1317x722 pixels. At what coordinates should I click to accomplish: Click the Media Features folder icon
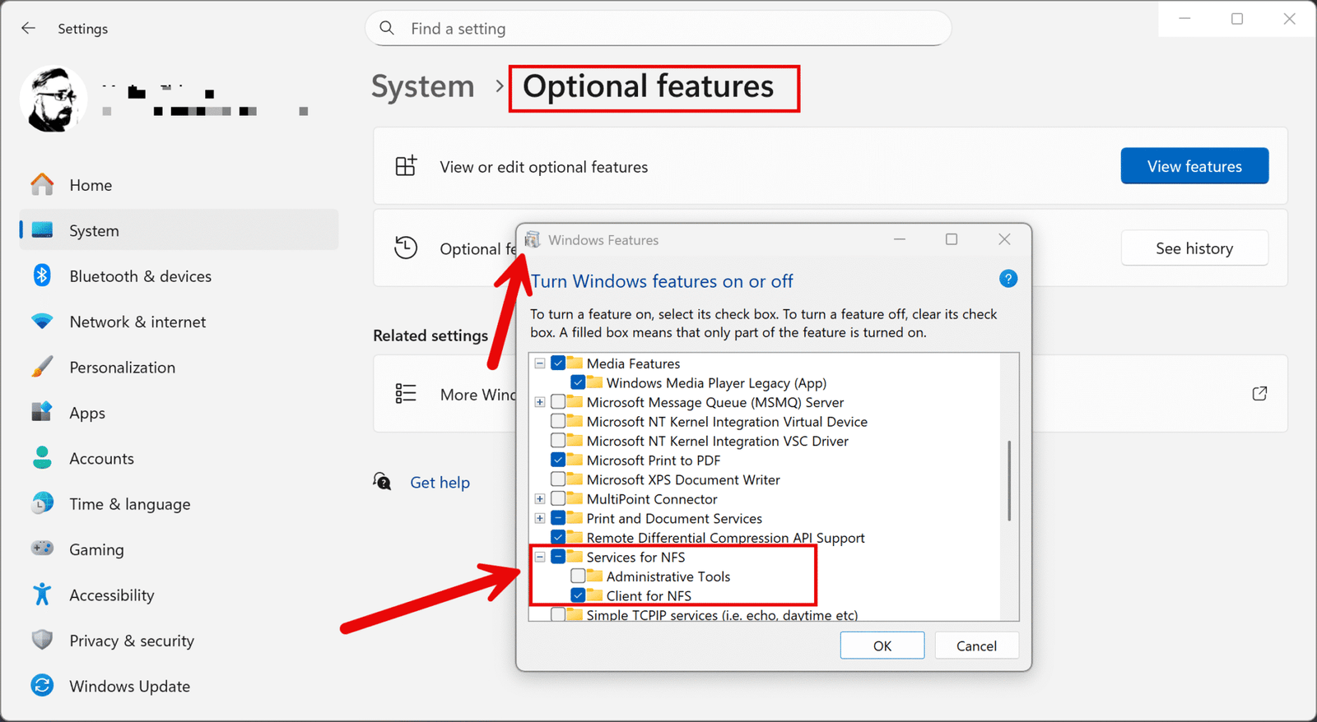[575, 363]
